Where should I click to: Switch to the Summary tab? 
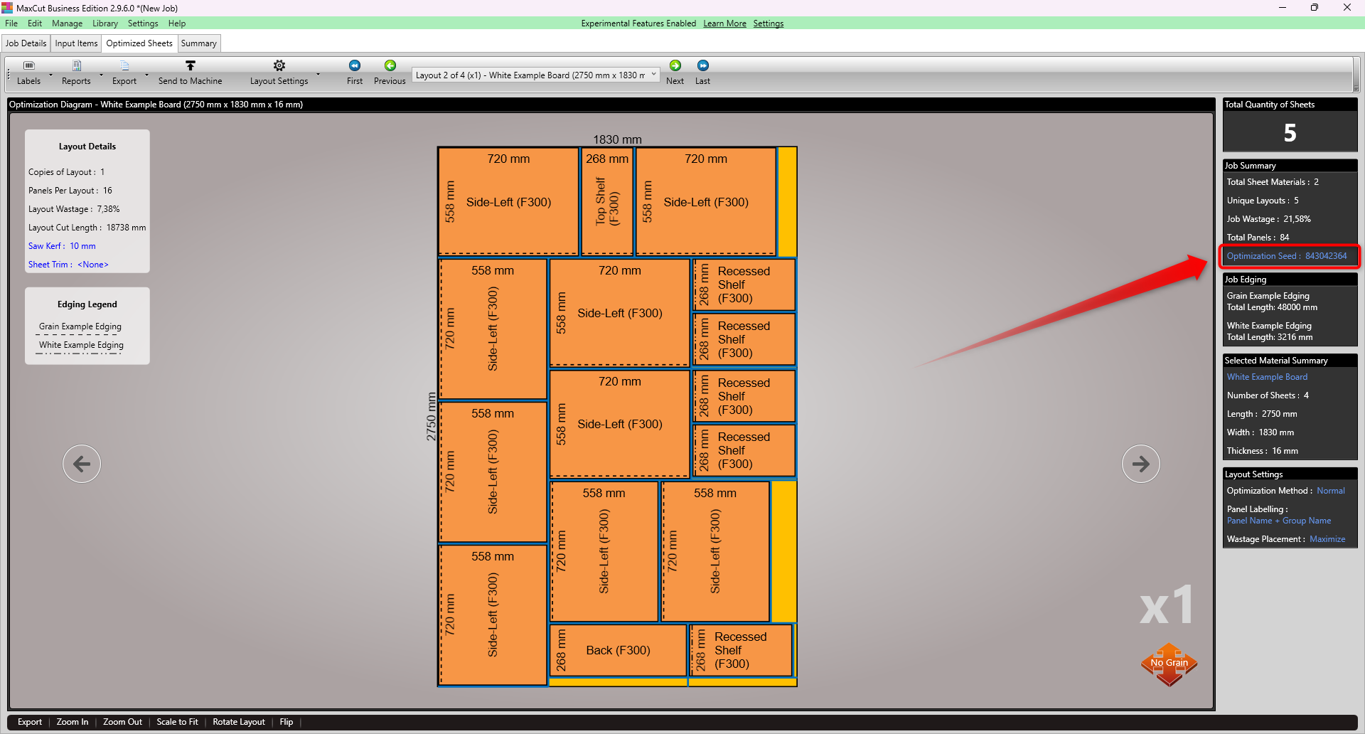pos(199,43)
